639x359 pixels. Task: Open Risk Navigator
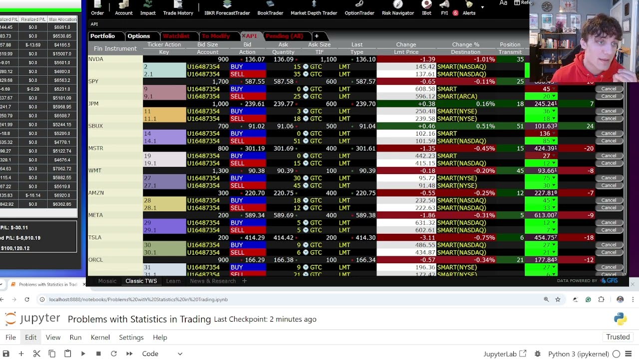pyautogui.click(x=398, y=8)
